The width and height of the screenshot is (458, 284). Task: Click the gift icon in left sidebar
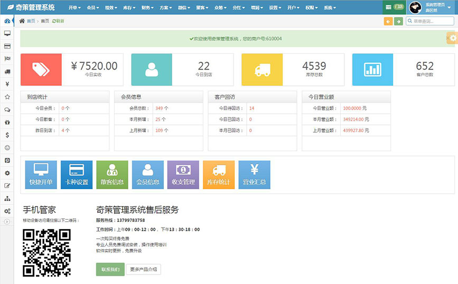pyautogui.click(x=7, y=122)
